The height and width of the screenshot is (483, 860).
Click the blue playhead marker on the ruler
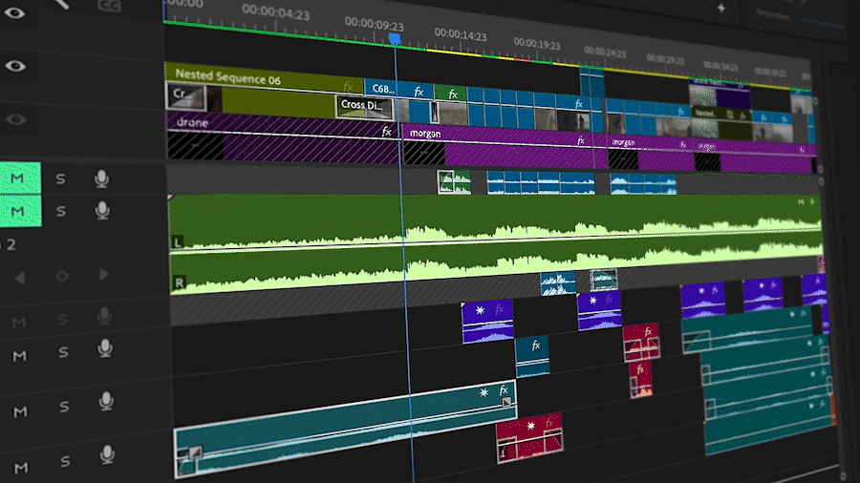[x=395, y=38]
